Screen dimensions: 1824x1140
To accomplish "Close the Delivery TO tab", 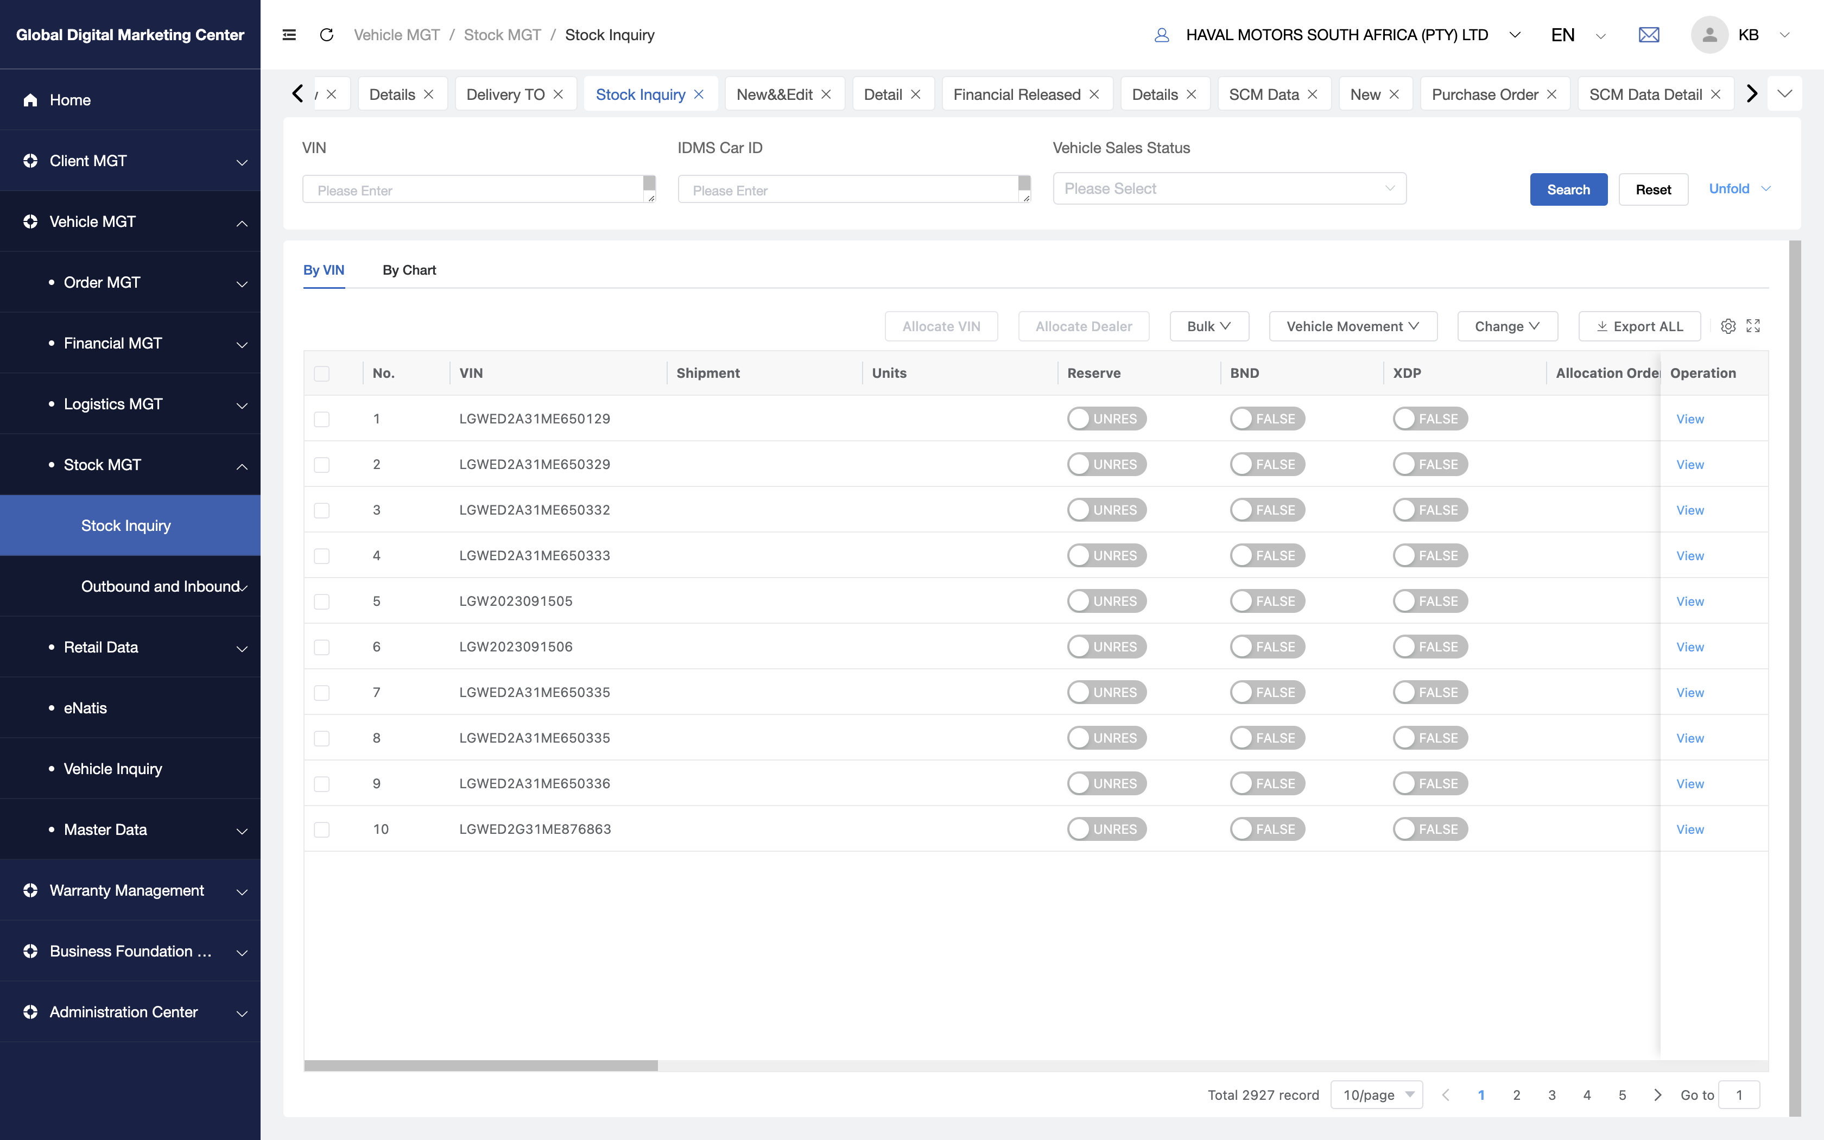I will click(x=559, y=94).
